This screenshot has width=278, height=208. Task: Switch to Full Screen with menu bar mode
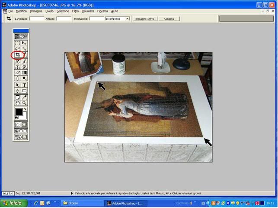[21, 131]
